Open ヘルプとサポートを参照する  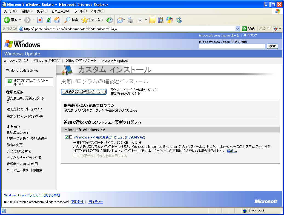coord(24,158)
